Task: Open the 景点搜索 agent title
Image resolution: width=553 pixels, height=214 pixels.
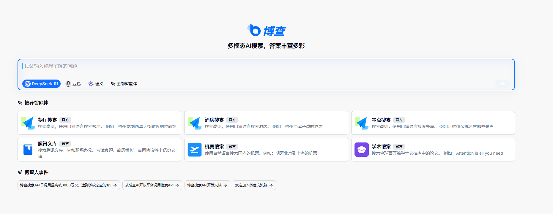Action: click(381, 120)
